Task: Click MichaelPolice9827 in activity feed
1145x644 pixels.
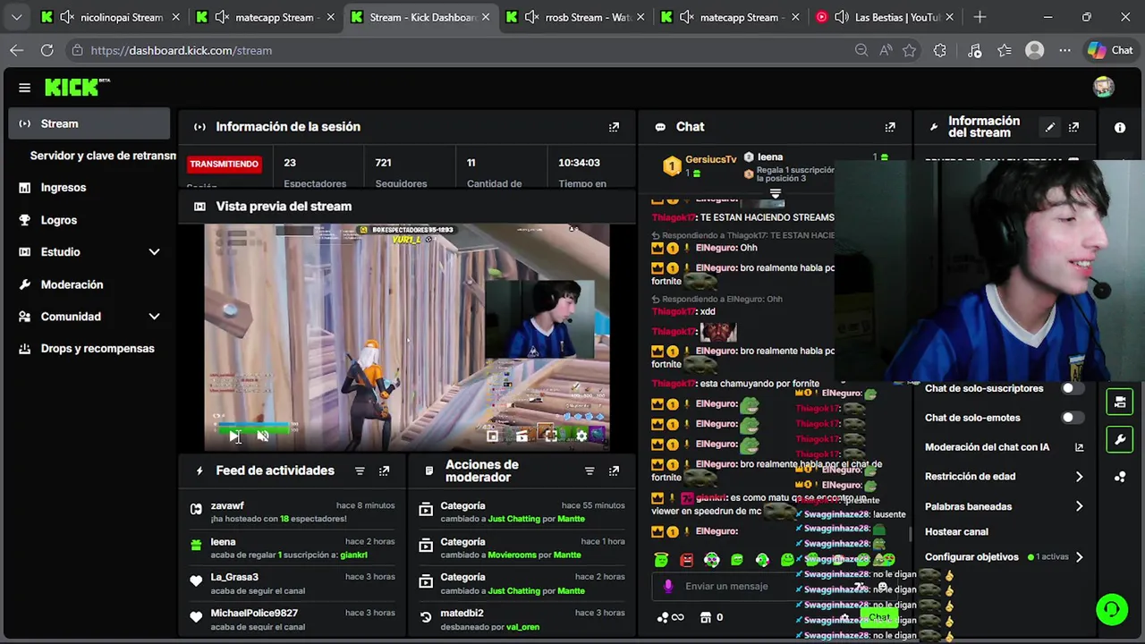Action: click(x=254, y=613)
